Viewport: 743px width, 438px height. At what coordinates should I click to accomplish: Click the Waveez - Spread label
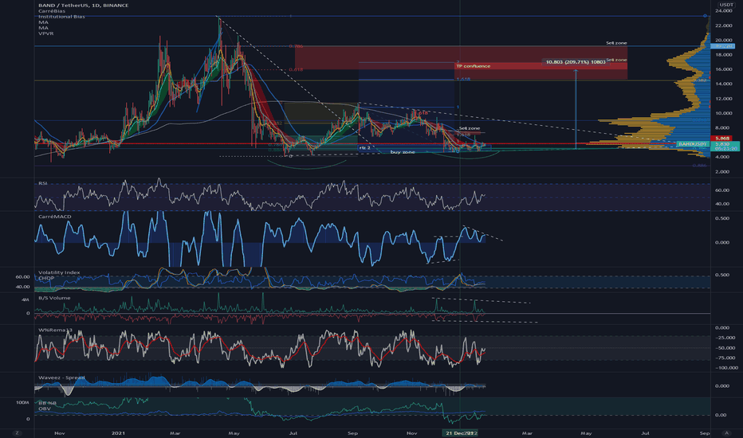pos(61,377)
